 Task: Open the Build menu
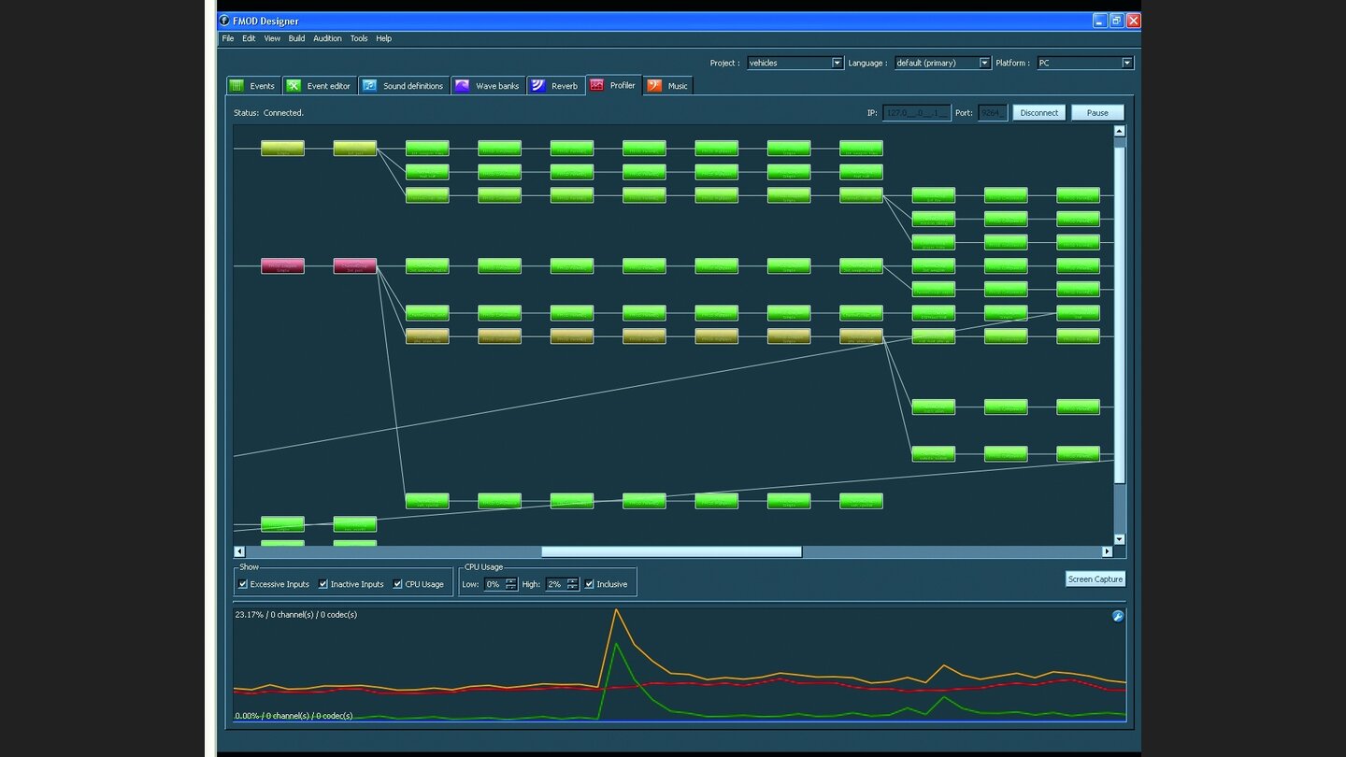pos(296,38)
